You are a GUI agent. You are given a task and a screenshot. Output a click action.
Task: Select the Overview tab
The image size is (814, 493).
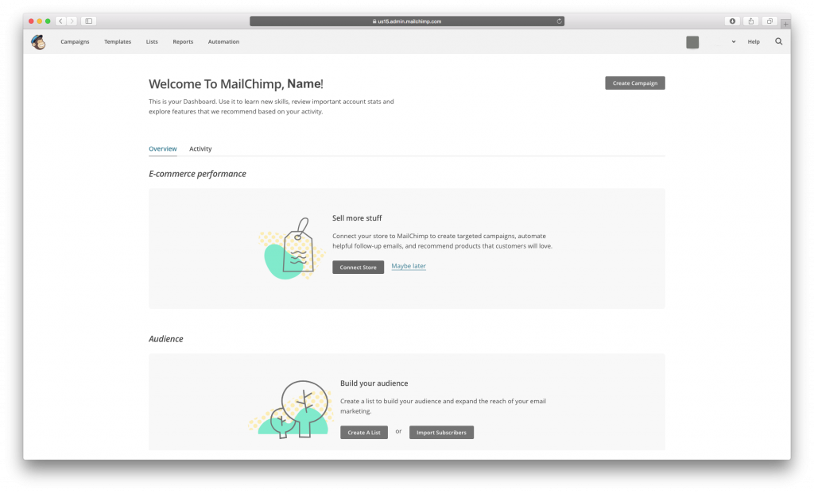click(162, 148)
